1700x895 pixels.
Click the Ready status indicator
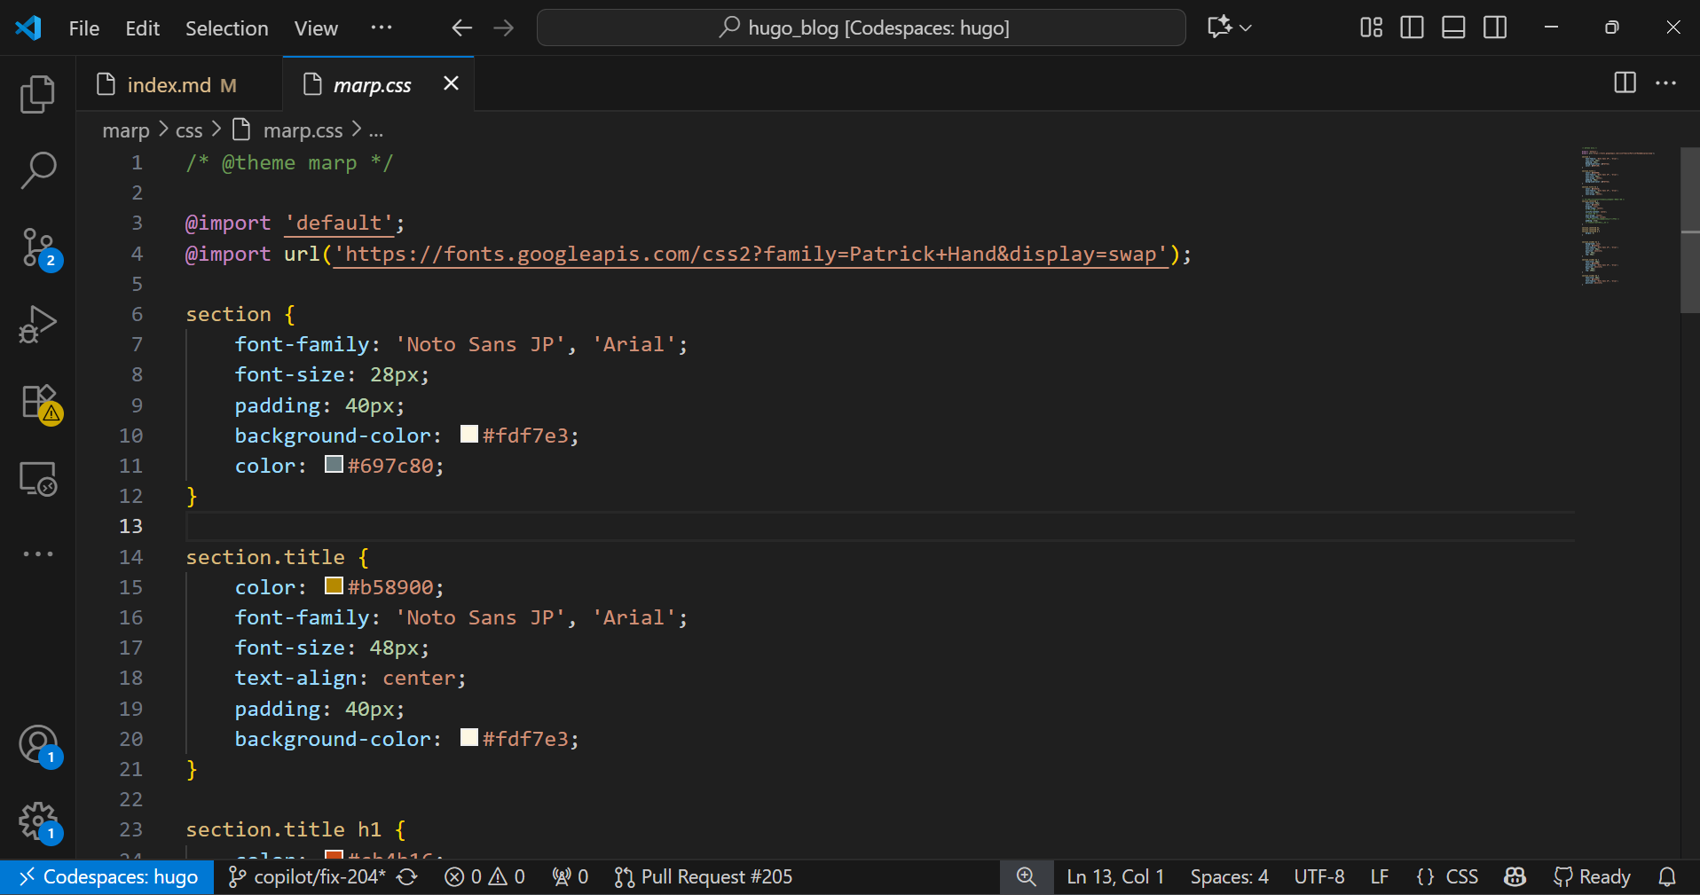point(1593,877)
